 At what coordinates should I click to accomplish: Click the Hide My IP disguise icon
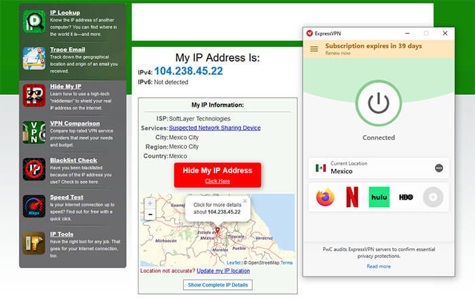(34, 96)
